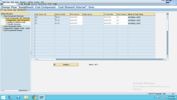Click From cost el. cell 400000
The height and width of the screenshot is (100, 177).
(76, 17)
